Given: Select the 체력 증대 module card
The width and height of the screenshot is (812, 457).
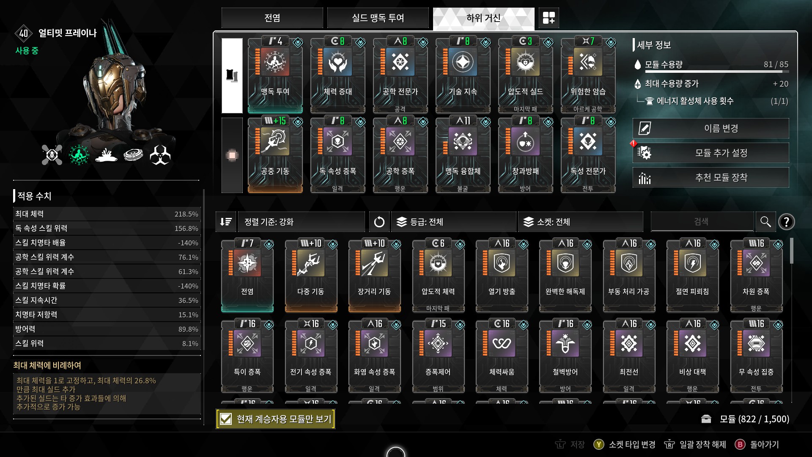Looking at the screenshot, I should point(337,75).
